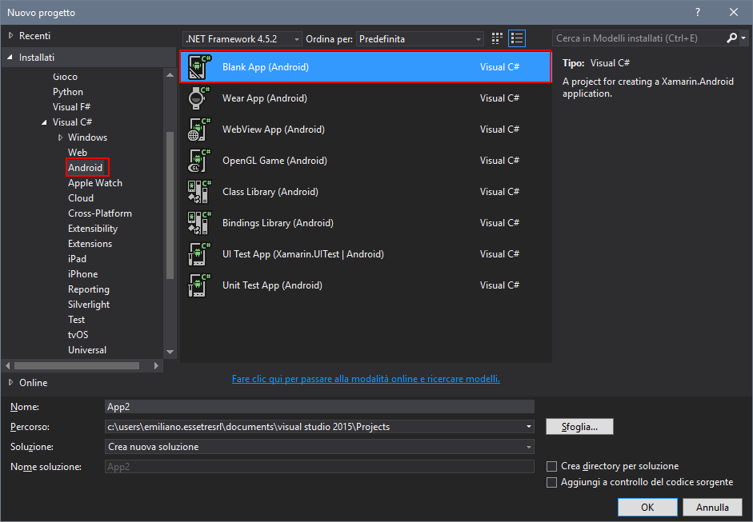Viewport: 753px width, 522px height.
Task: Click the search magnifier icon
Action: [731, 38]
